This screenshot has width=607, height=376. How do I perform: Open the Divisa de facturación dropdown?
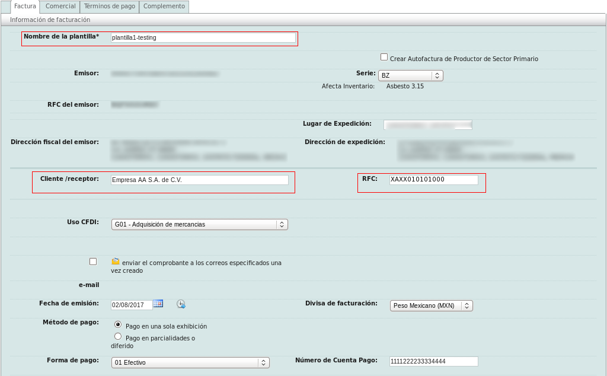click(431, 305)
